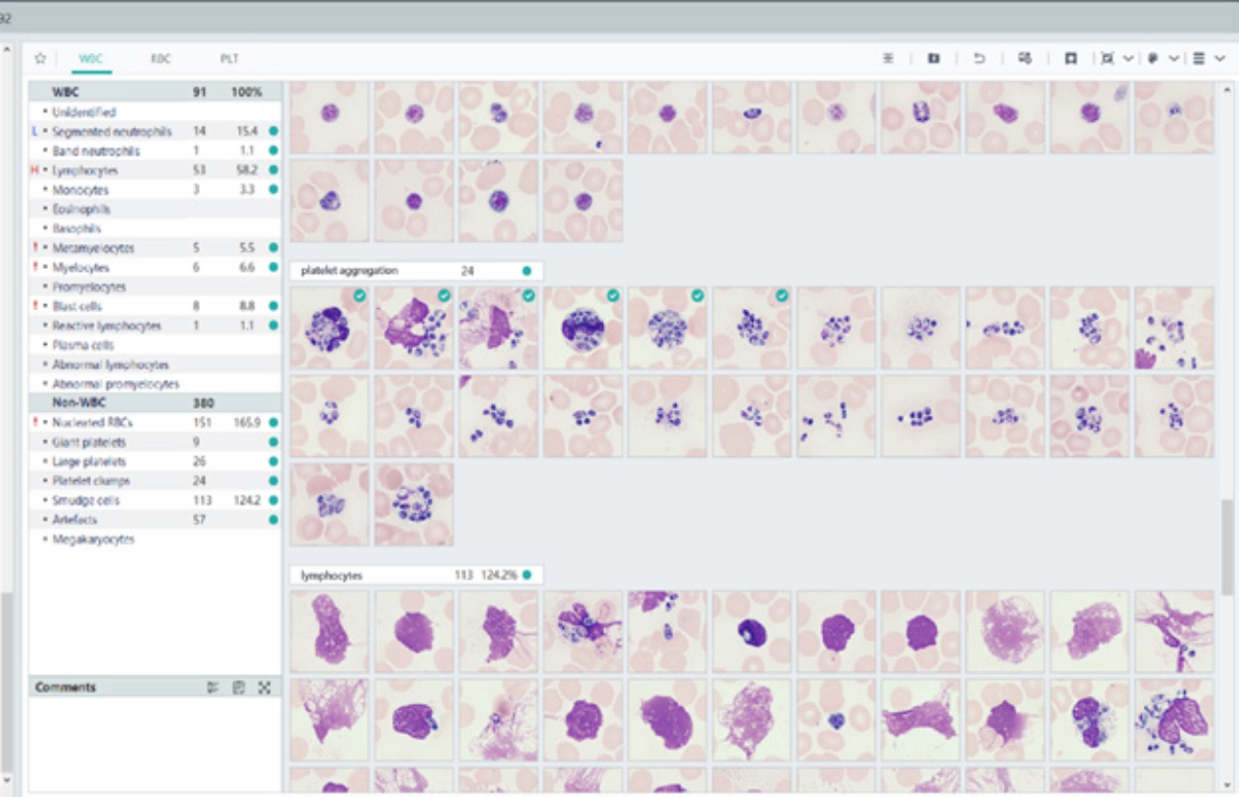Viewport: 1239px width, 797px height.
Task: Switch to the WBC tab
Action: click(x=91, y=59)
